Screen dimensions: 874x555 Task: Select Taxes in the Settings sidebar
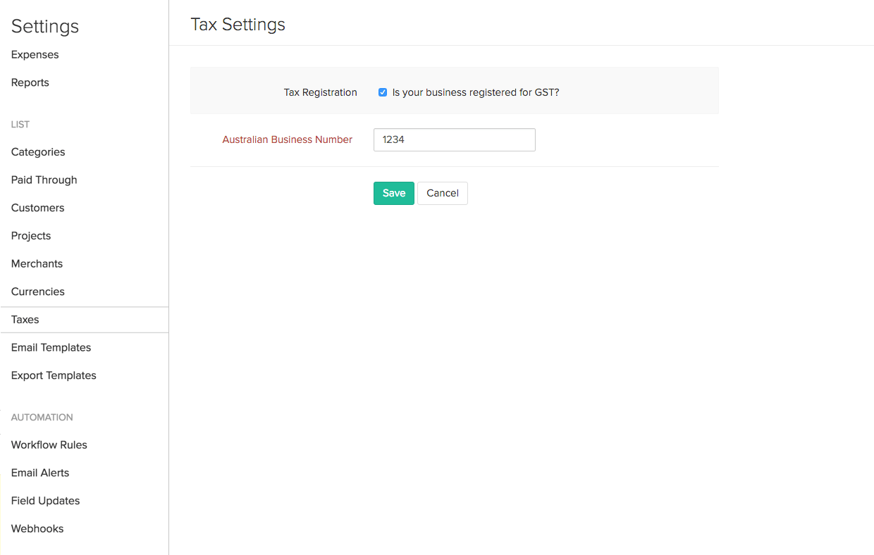pyautogui.click(x=25, y=319)
